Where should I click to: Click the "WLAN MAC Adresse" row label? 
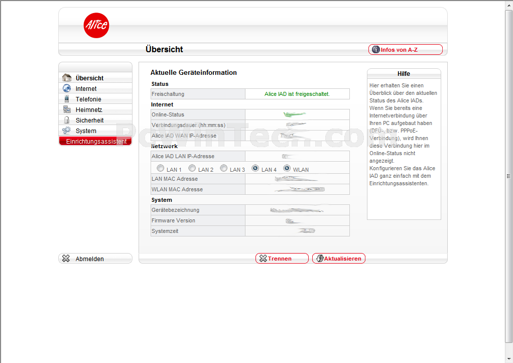[177, 189]
